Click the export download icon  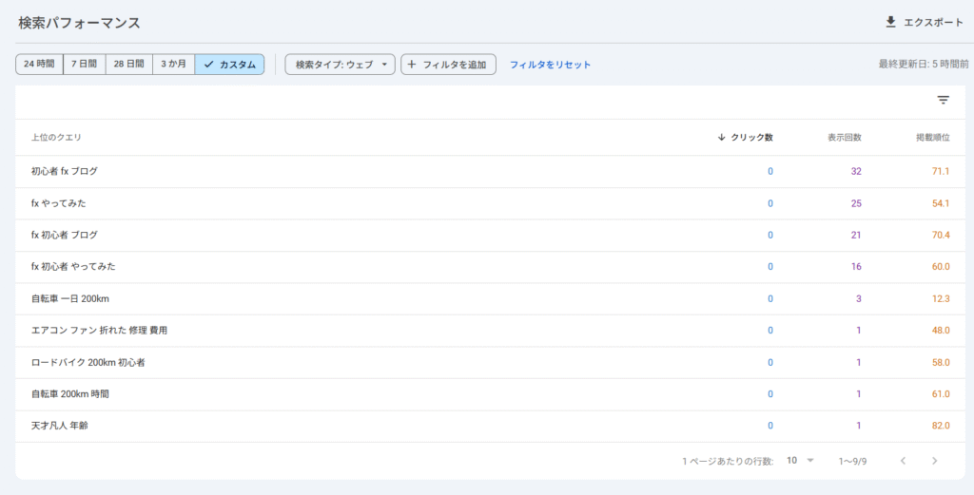[x=890, y=22]
